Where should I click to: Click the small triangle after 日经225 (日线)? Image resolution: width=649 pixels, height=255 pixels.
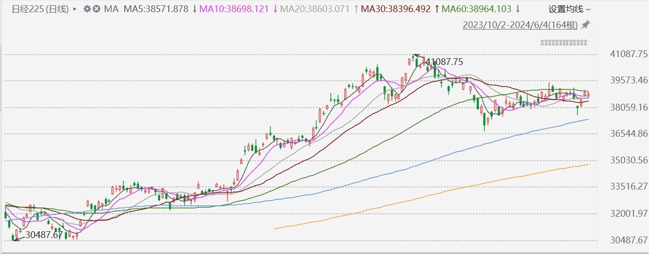[x=74, y=9]
